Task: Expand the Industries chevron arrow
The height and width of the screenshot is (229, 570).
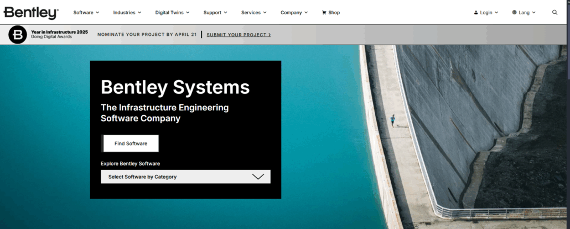Action: point(139,12)
